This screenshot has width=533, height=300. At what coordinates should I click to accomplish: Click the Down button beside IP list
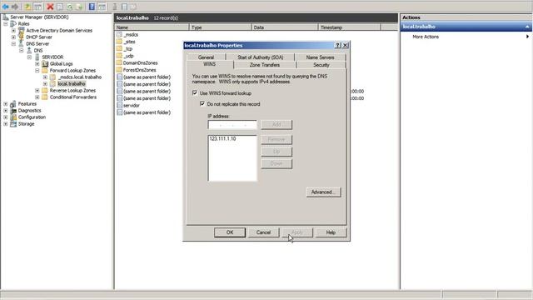[276, 163]
